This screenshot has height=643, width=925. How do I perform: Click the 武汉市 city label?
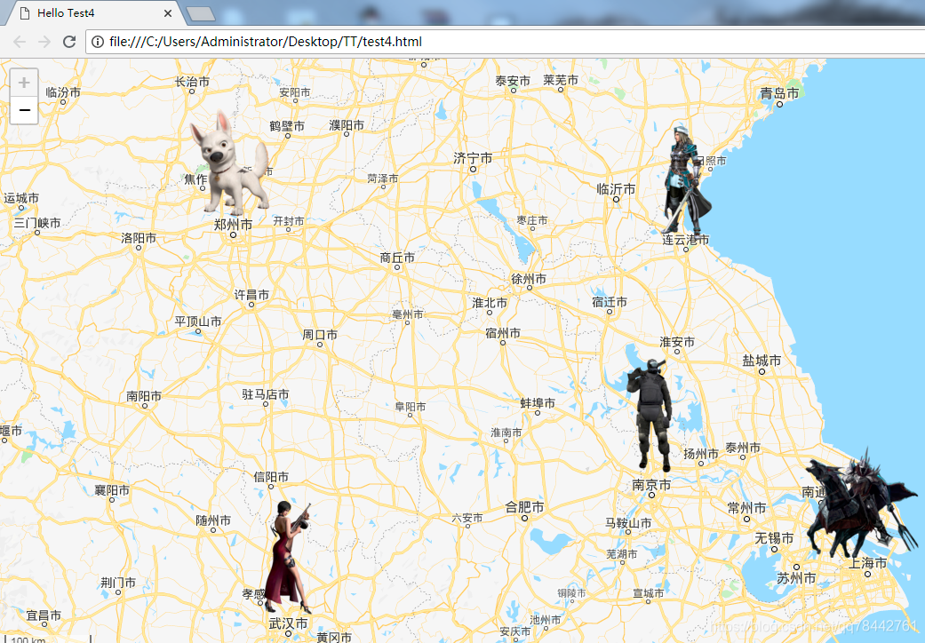[288, 623]
